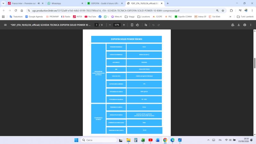
Task: Open the YouTube bookmark
Action: coord(90,17)
